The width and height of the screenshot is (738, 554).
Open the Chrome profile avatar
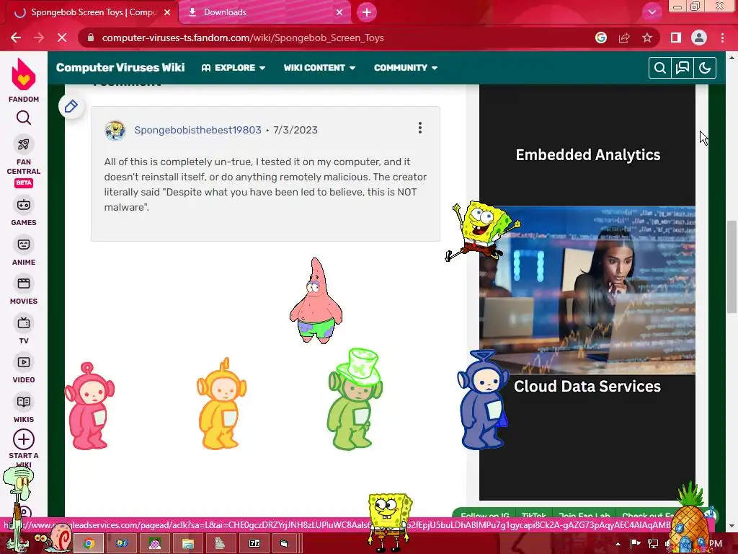pyautogui.click(x=699, y=38)
